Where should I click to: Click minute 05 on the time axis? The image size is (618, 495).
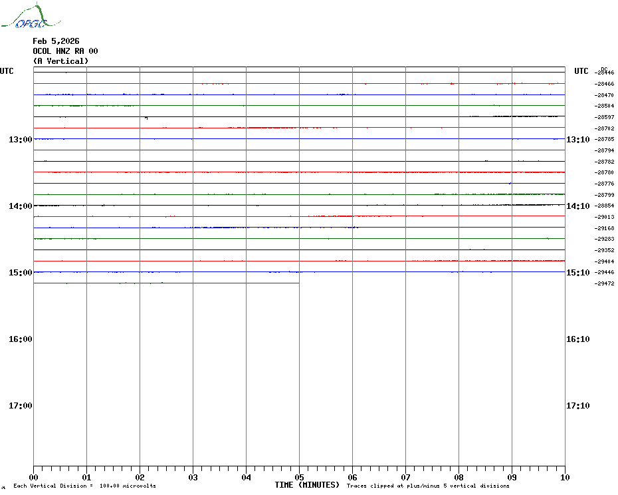click(x=299, y=477)
